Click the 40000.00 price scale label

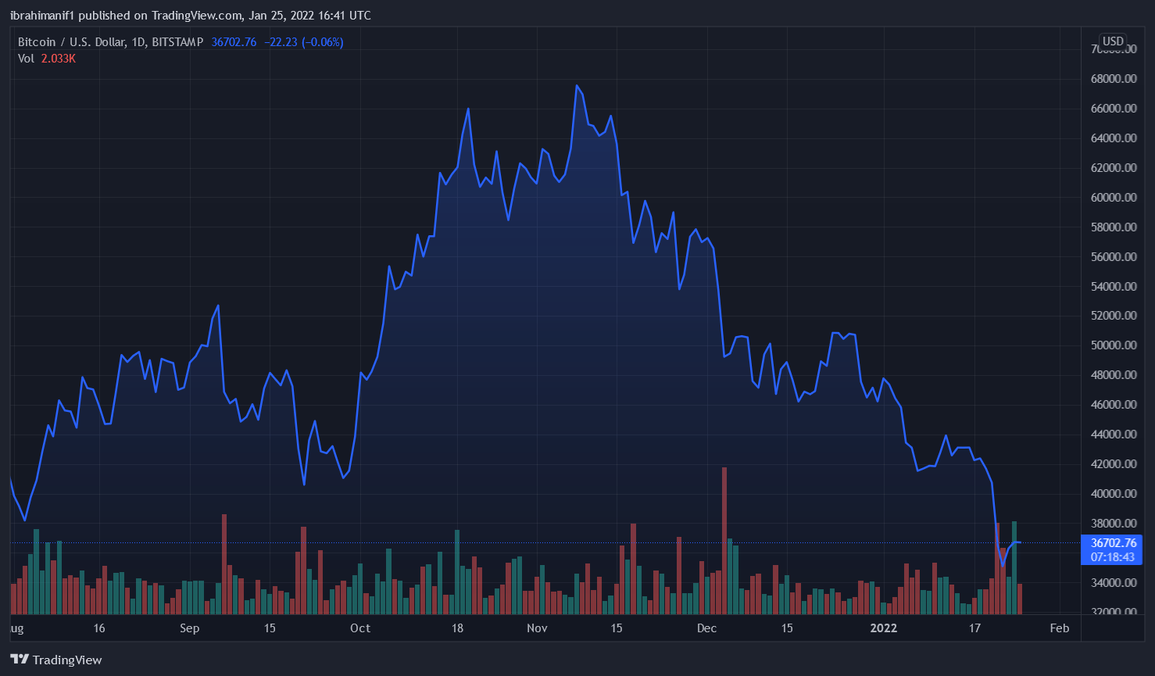(x=1113, y=494)
